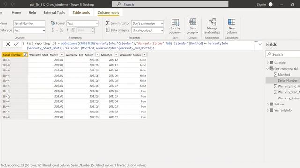
Task: Expand the Failures table in Fields
Action: 268,104
